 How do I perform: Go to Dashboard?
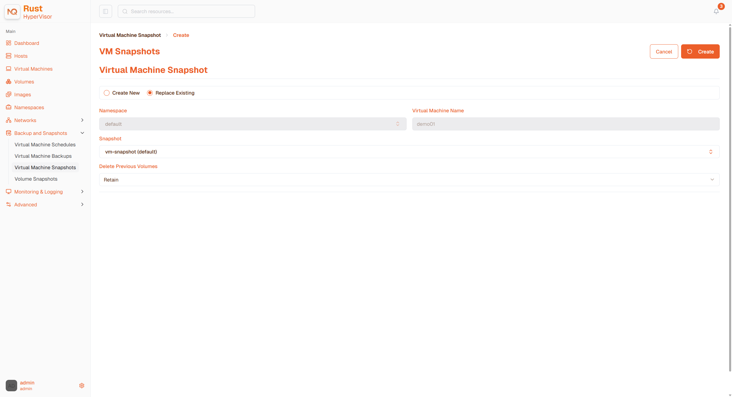pos(27,43)
